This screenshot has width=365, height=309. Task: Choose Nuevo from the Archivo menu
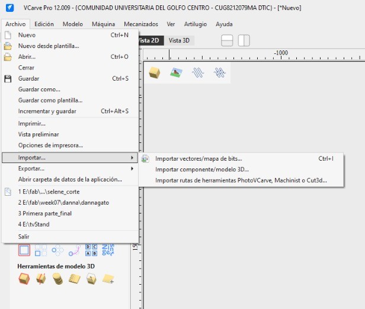tap(70, 35)
